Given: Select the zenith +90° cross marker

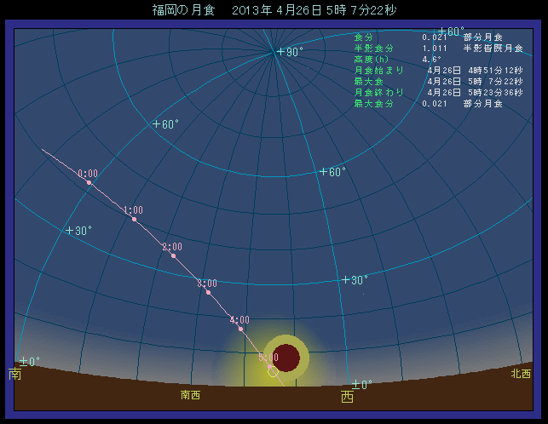Looking at the screenshot, I should 280,52.
